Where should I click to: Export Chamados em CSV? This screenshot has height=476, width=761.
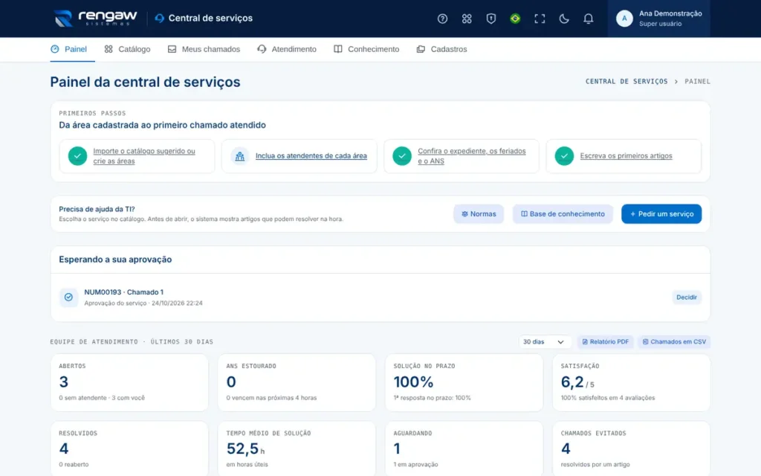(x=674, y=342)
